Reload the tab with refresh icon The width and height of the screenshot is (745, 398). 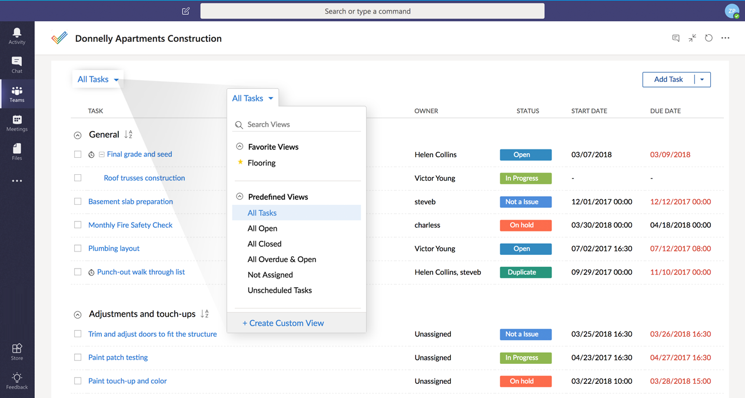[709, 38]
